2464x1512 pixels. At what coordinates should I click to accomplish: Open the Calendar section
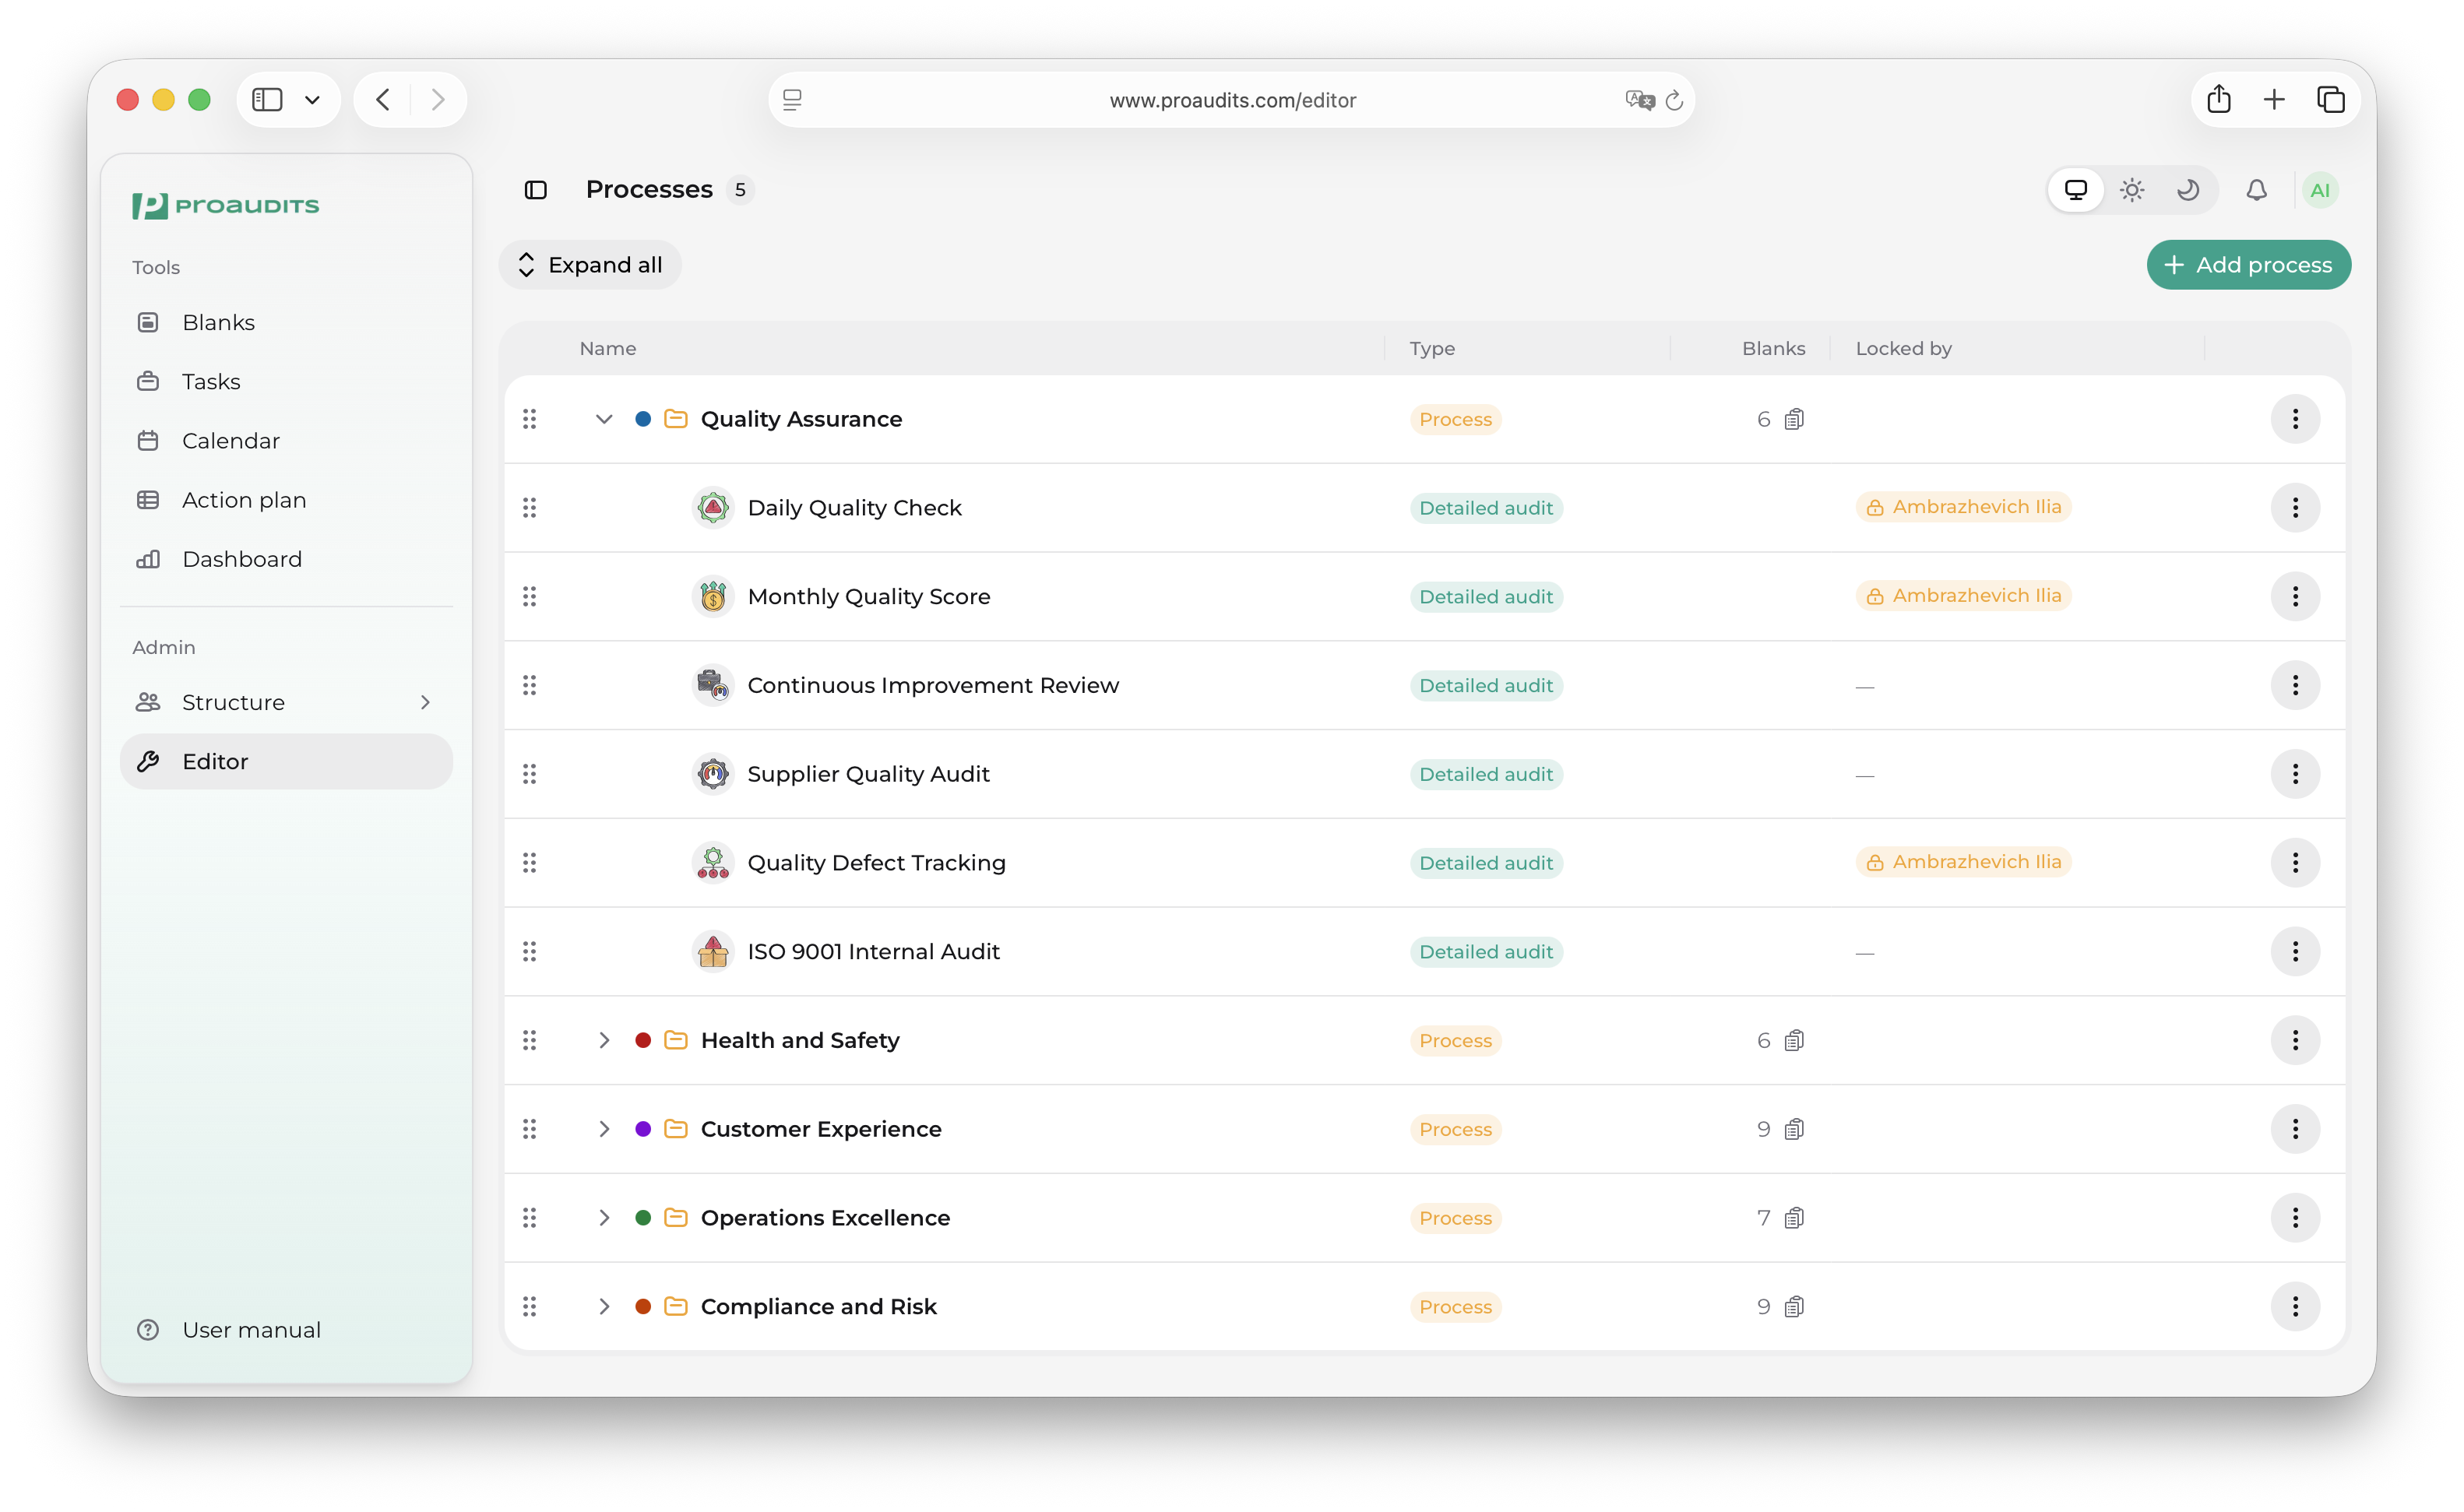pos(285,440)
